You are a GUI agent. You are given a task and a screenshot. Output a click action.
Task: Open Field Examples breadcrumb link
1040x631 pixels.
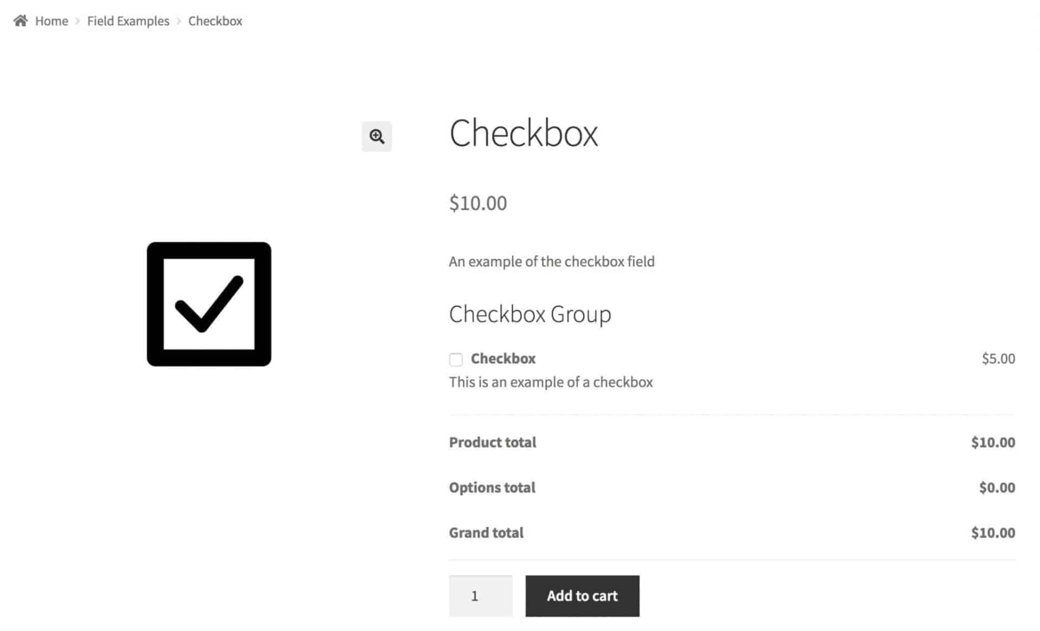coord(128,21)
